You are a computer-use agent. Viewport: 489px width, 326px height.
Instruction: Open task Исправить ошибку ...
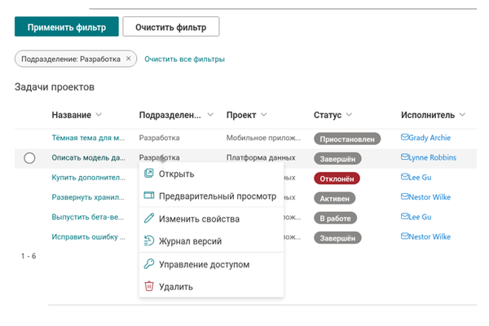point(89,237)
